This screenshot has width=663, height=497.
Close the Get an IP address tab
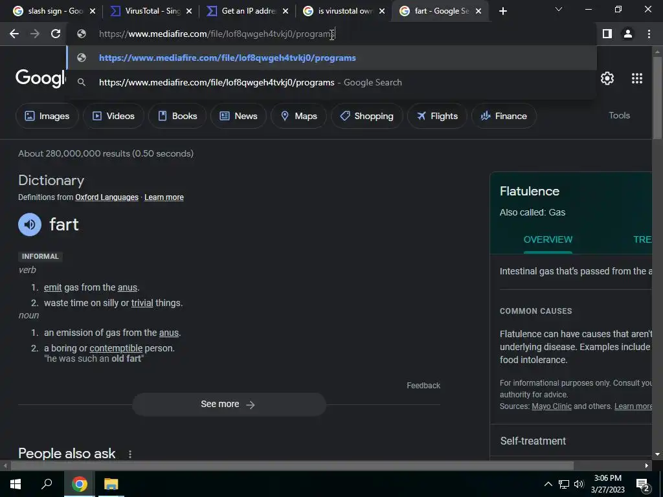[x=286, y=11]
